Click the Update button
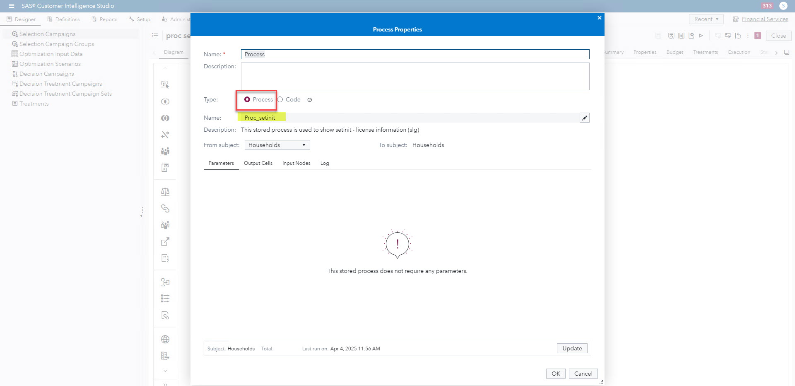Screen dimensions: 795x386 coord(572,348)
